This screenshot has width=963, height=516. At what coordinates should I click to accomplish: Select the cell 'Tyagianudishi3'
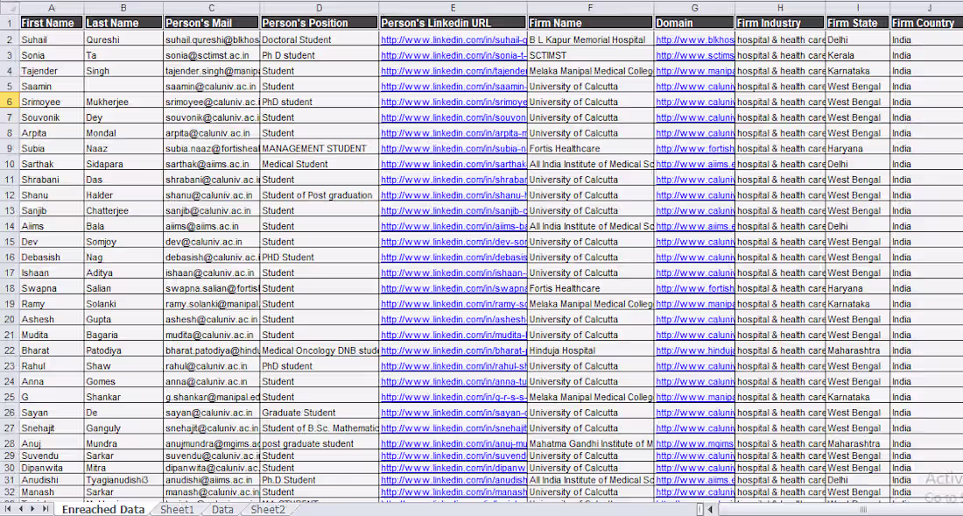pos(124,480)
